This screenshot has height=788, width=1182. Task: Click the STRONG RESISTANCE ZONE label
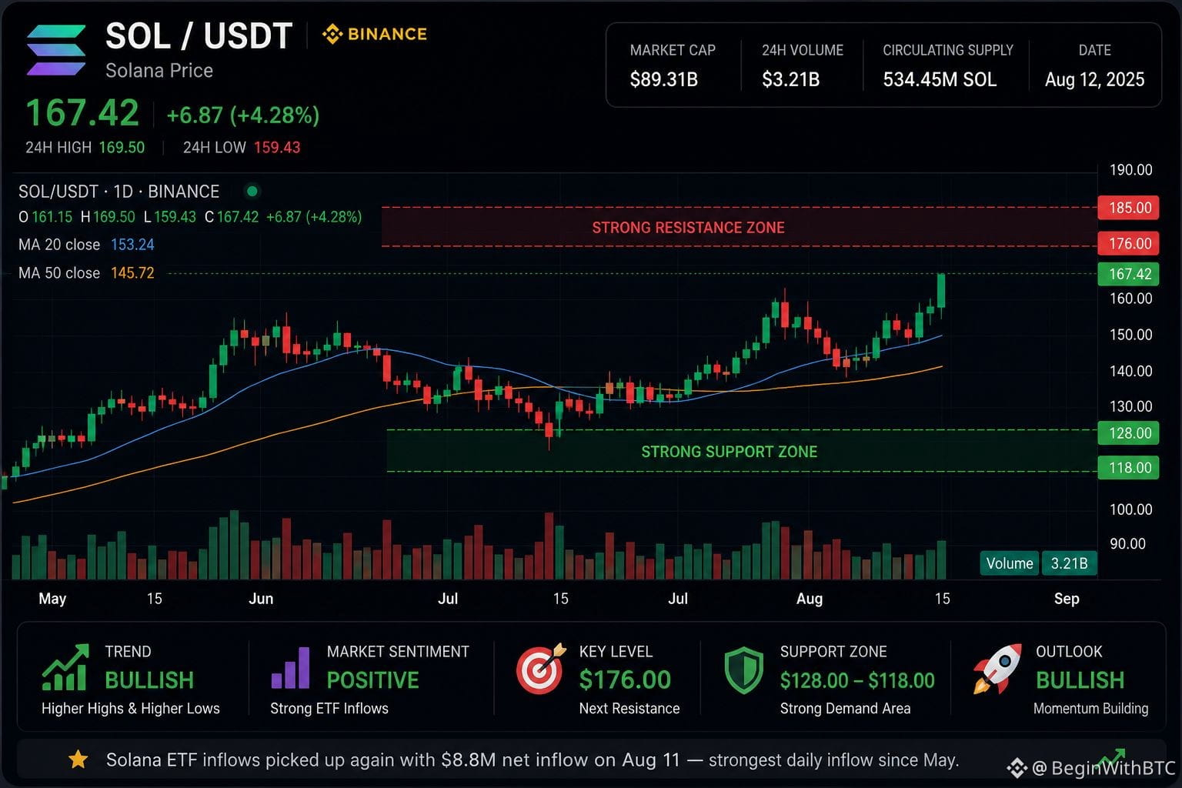pyautogui.click(x=688, y=228)
